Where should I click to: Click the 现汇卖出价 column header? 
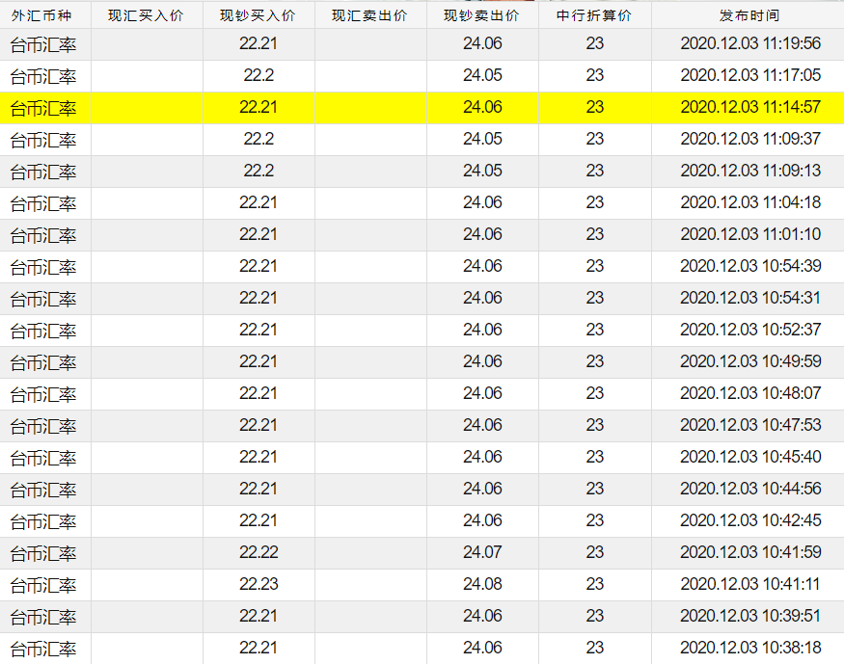[x=370, y=15]
